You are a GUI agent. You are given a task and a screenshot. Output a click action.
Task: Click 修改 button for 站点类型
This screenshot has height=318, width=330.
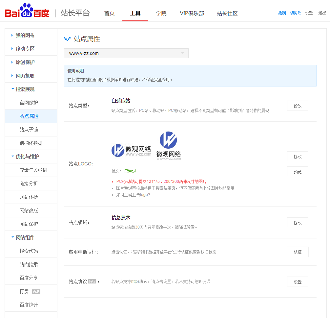[x=298, y=106]
